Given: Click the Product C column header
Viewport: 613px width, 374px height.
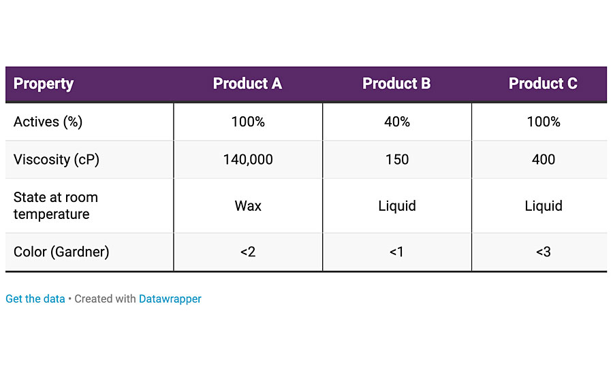Looking at the screenshot, I should click(x=543, y=84).
